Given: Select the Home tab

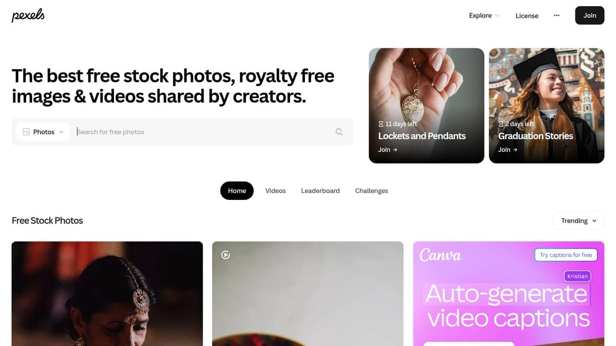Looking at the screenshot, I should 237,191.
